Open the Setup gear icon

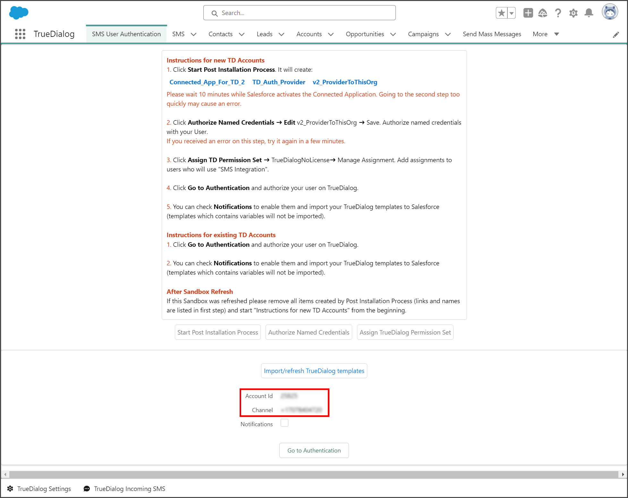[x=573, y=13]
